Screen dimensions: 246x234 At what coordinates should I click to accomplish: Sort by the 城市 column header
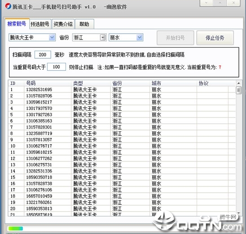point(173,83)
